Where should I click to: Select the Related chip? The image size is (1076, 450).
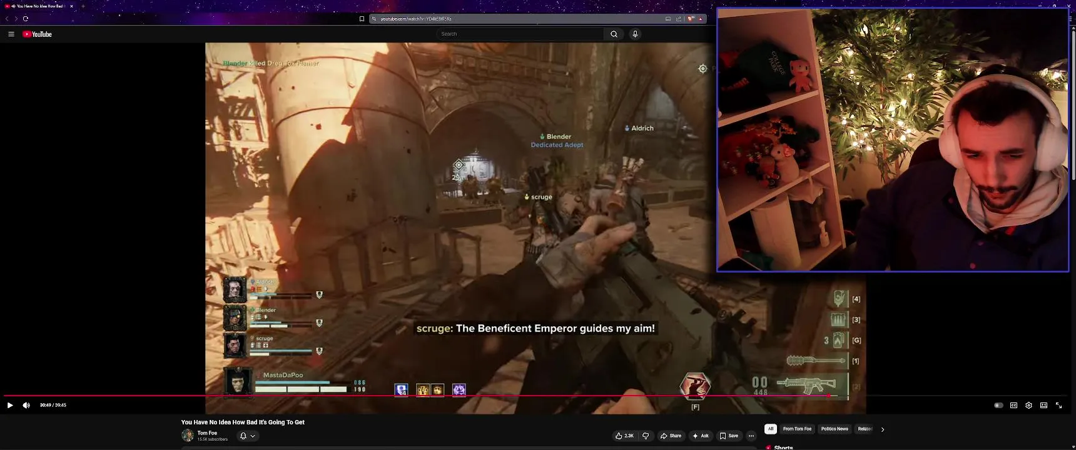865,429
